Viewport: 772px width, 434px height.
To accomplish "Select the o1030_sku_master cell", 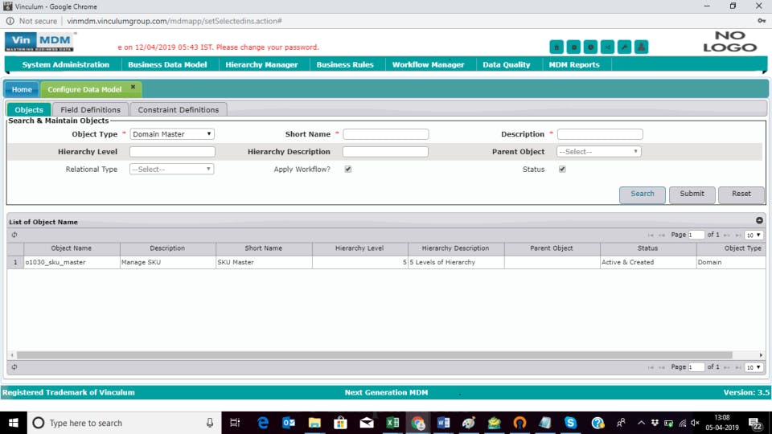I will point(72,262).
